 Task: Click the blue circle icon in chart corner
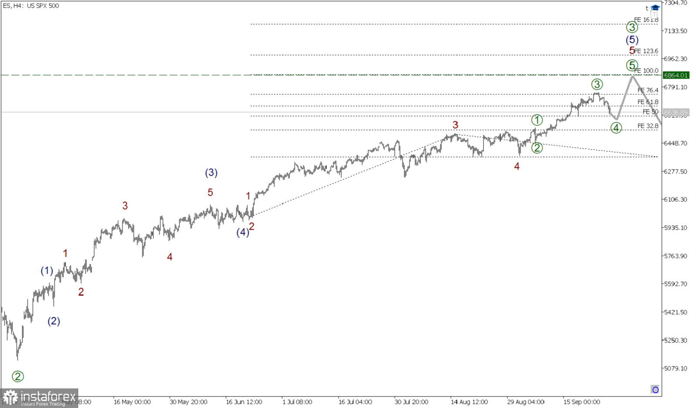click(x=655, y=390)
